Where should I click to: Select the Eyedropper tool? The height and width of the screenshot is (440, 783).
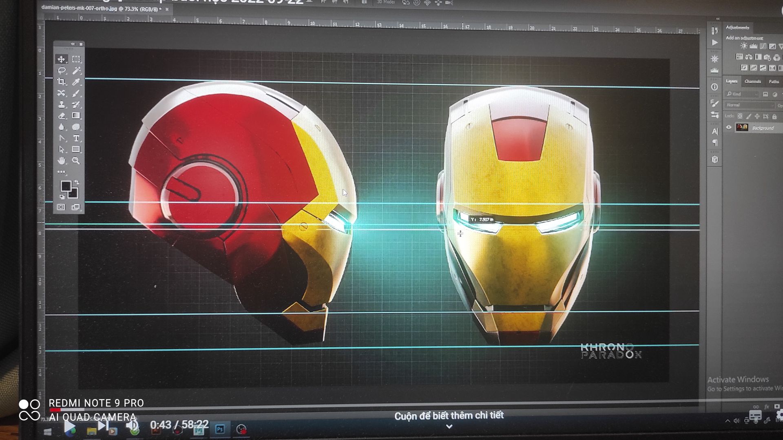coord(76,82)
